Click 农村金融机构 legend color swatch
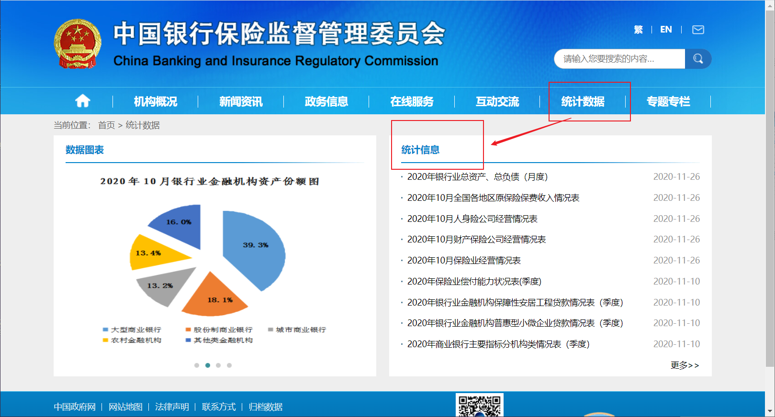The height and width of the screenshot is (417, 775). tap(105, 340)
